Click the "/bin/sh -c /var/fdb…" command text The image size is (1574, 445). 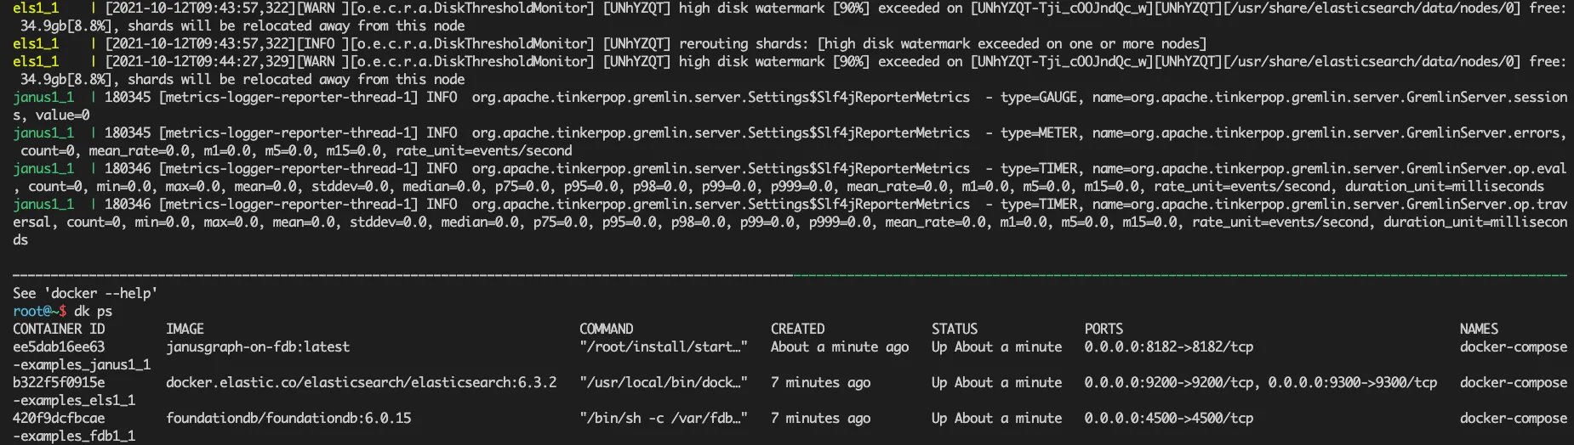click(x=663, y=418)
